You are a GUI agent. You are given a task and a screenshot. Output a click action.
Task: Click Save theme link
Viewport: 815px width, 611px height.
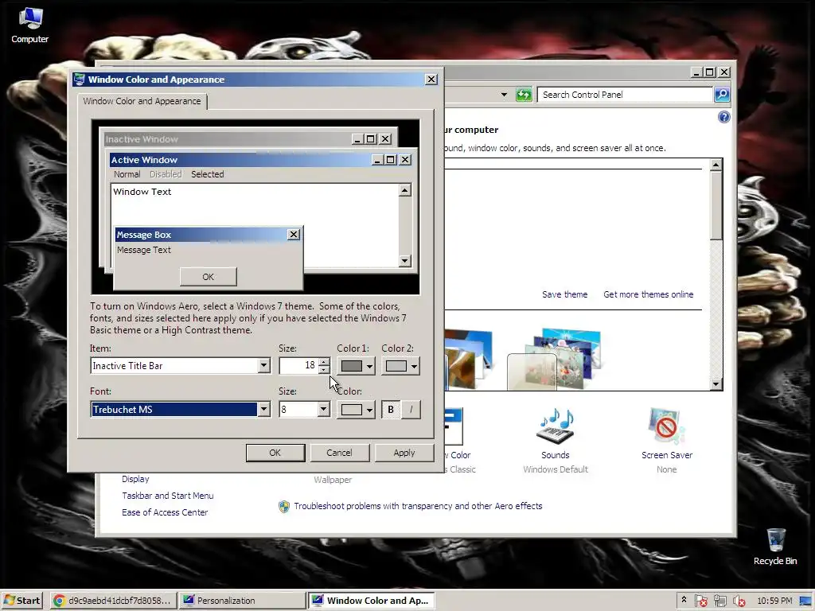click(x=564, y=294)
